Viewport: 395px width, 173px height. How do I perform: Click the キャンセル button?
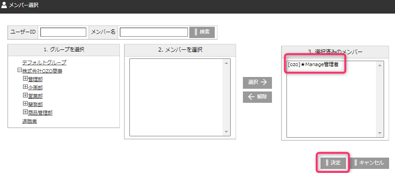tap(369, 163)
